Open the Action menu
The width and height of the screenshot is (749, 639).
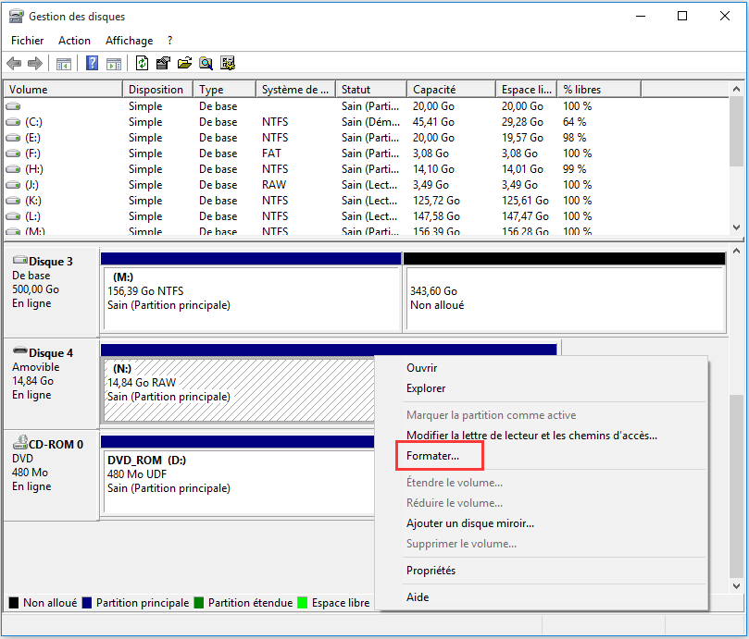[x=74, y=41]
